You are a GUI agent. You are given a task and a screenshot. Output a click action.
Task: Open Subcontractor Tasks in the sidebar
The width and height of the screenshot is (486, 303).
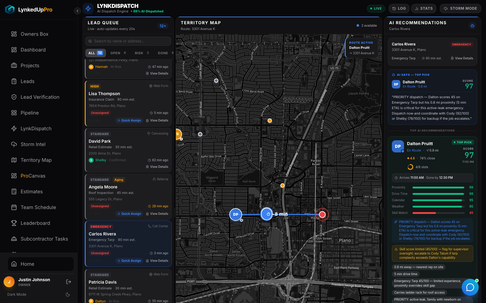pyautogui.click(x=39, y=239)
